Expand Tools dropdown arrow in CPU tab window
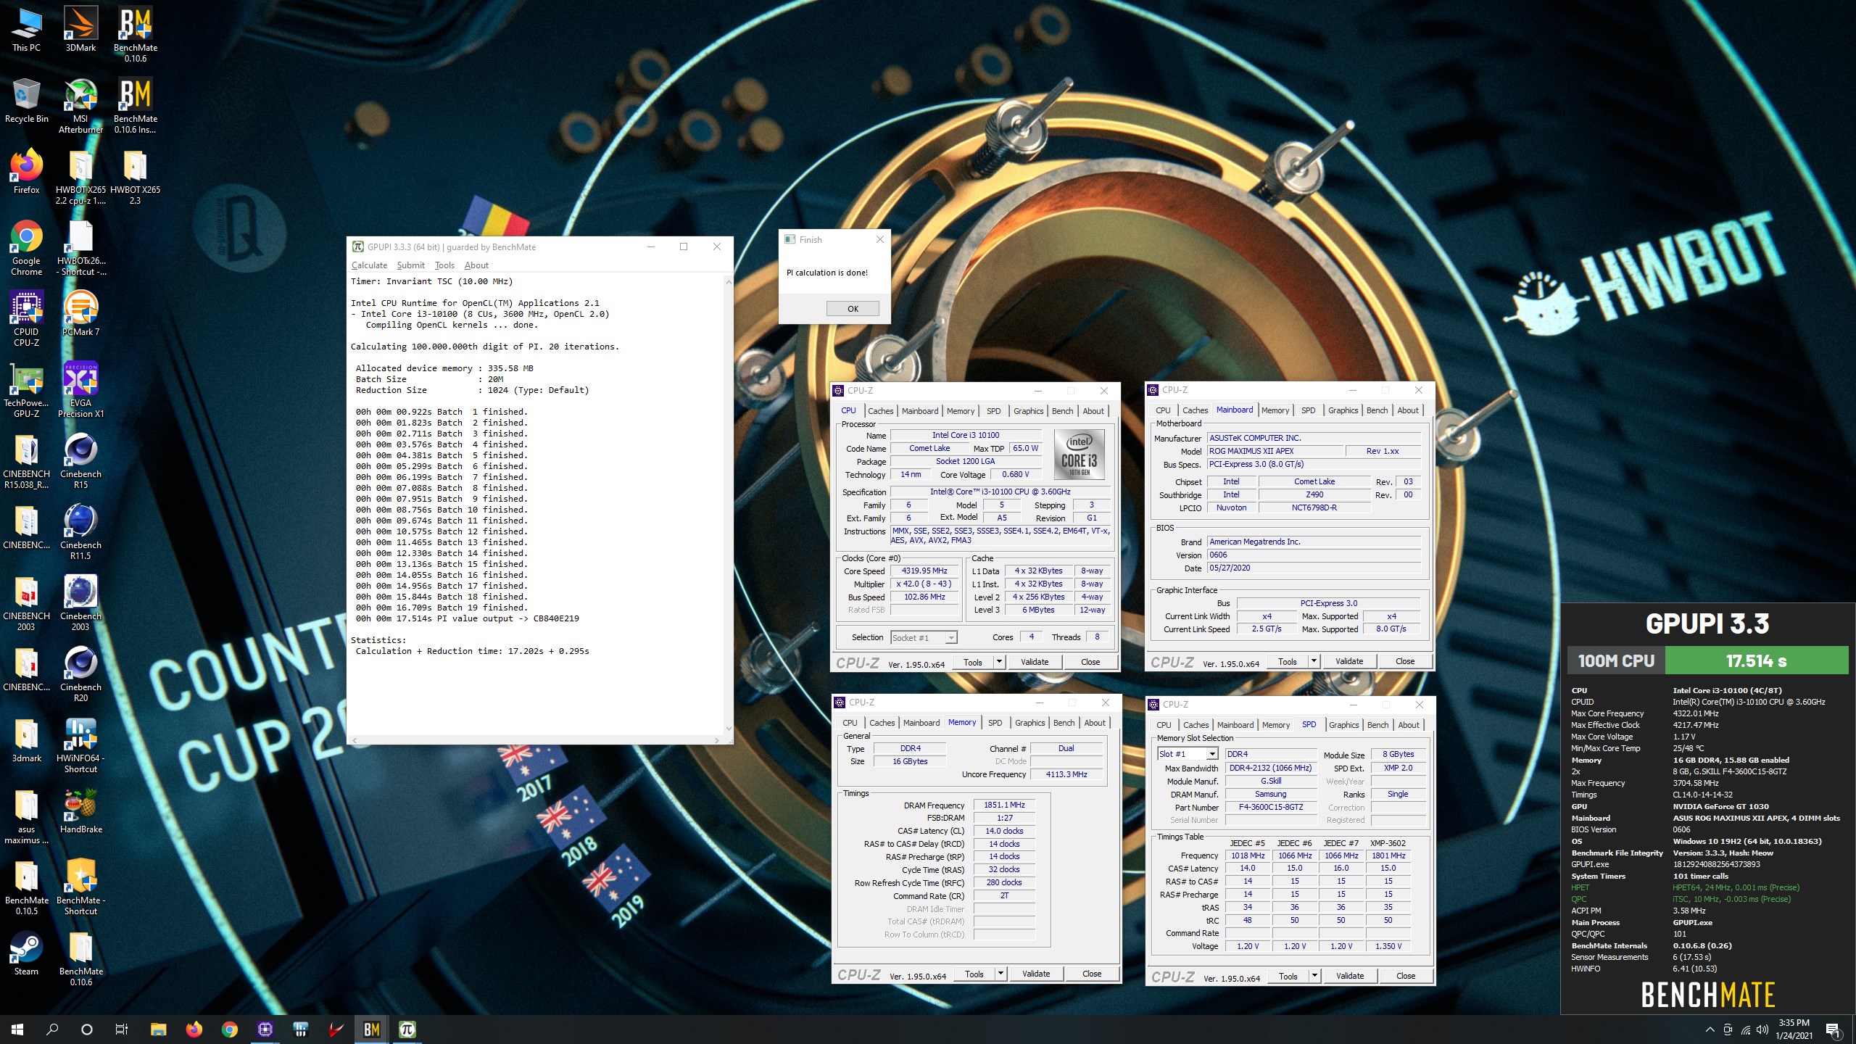Image resolution: width=1856 pixels, height=1044 pixels. [x=999, y=662]
